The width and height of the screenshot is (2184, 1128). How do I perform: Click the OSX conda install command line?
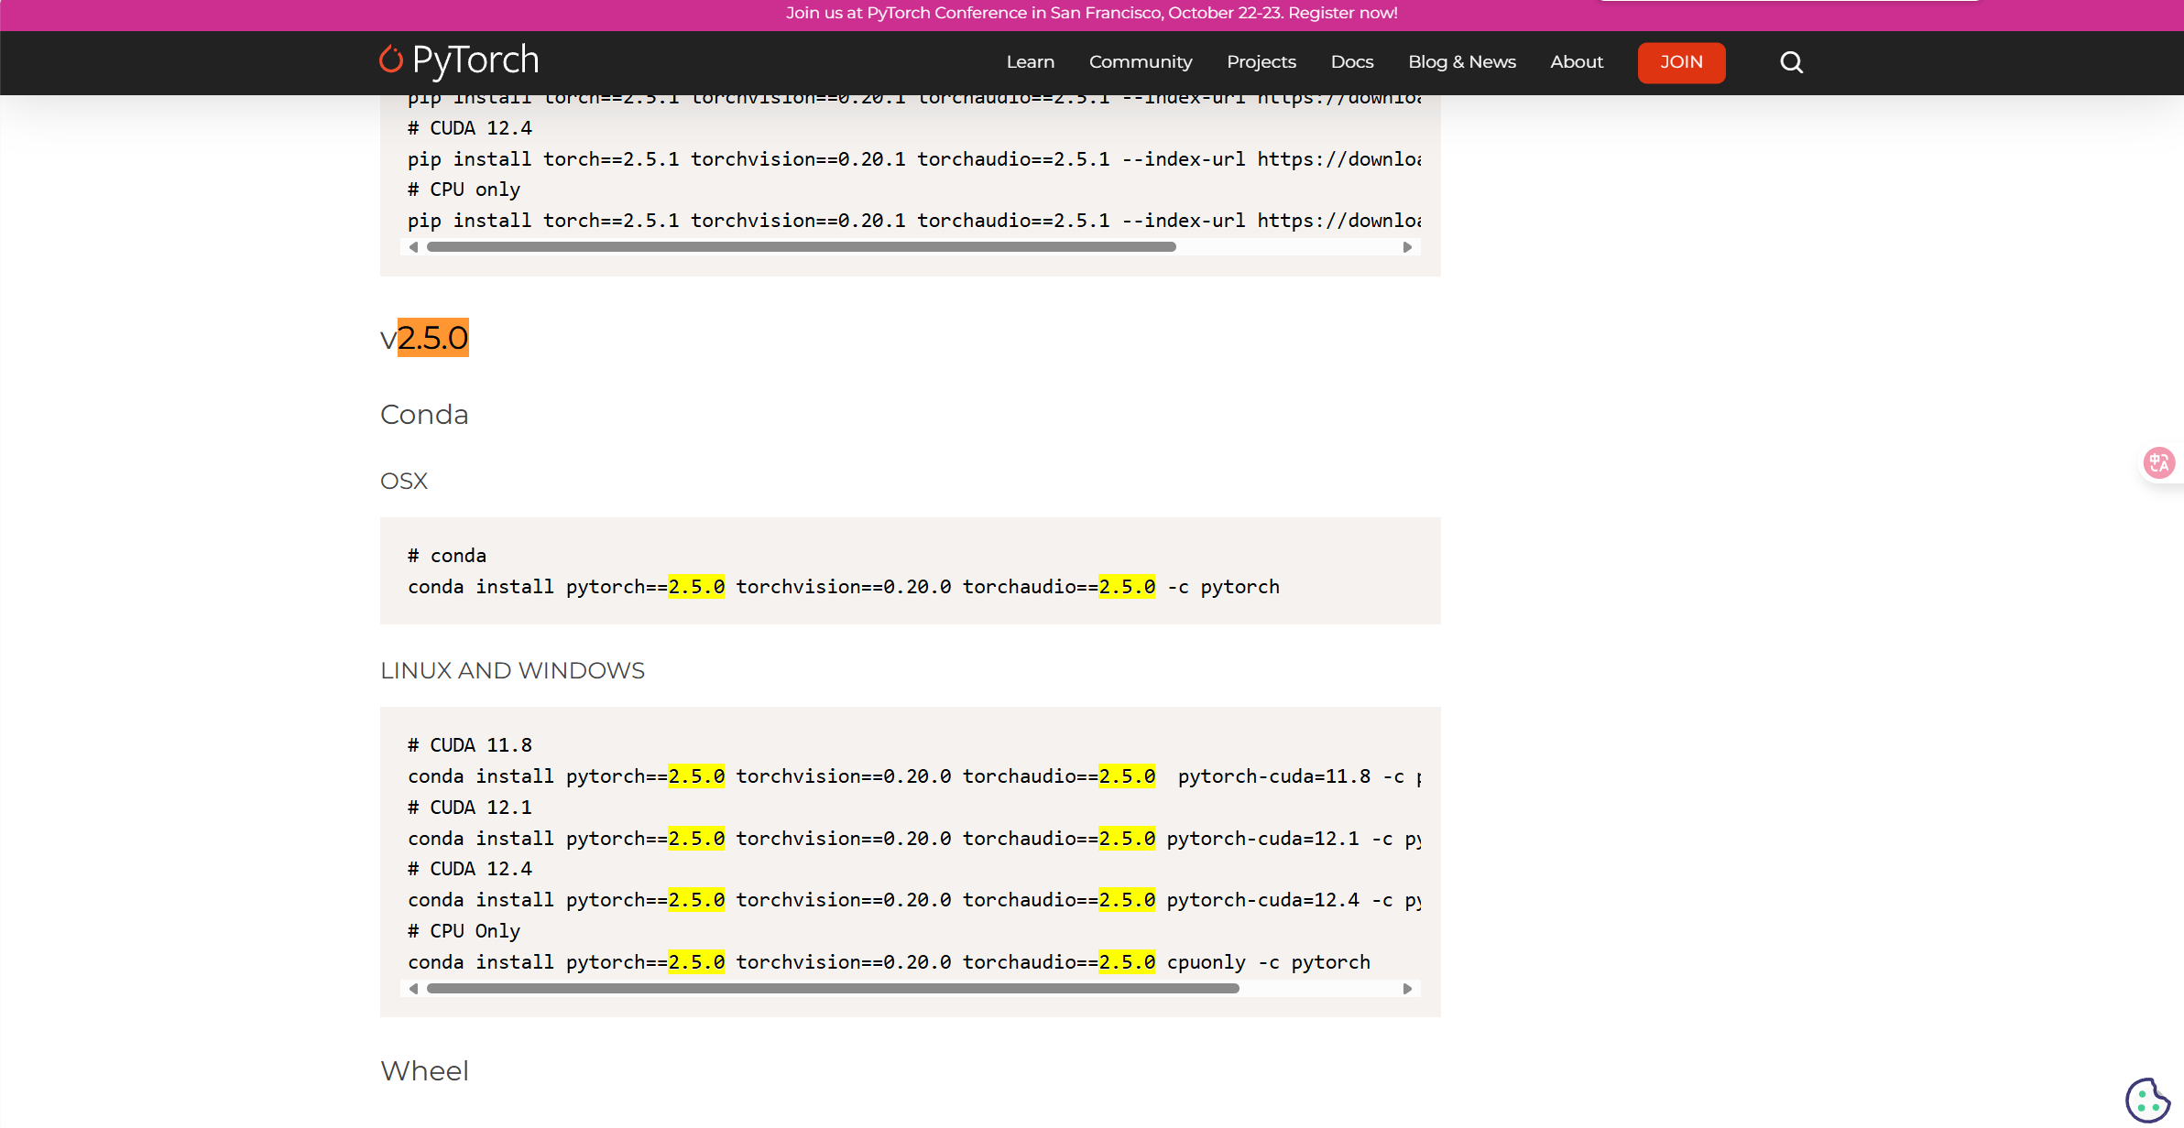coord(843,587)
